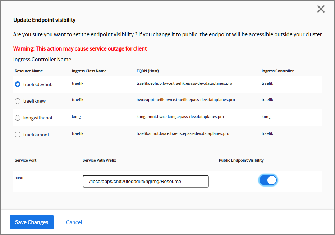Screen dimensions: 335x235
Task: Choose the kongwithanot radio button
Action: [18, 118]
